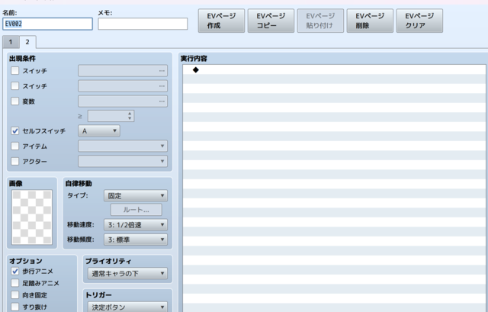
Task: Open the トリガー dropdown showing 決定ボタン
Action: [x=127, y=307]
